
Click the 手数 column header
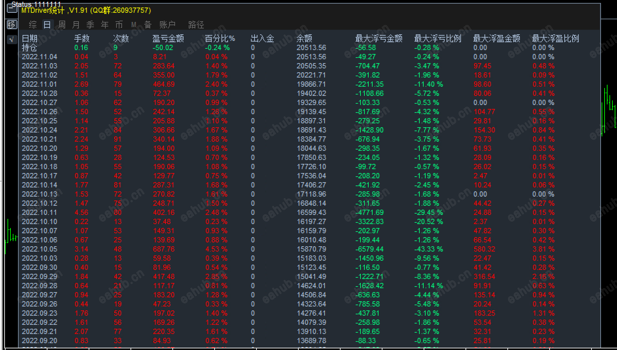(x=82, y=39)
